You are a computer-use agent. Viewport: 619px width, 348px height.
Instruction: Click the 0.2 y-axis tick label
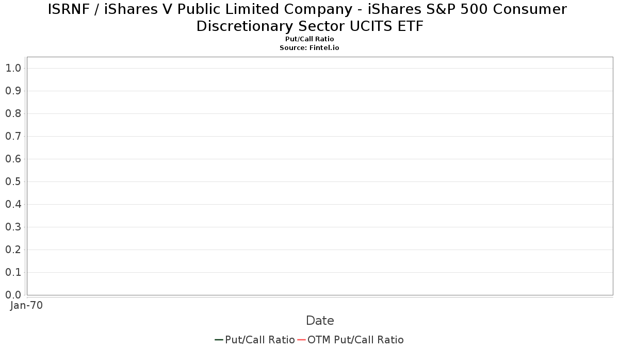13,250
